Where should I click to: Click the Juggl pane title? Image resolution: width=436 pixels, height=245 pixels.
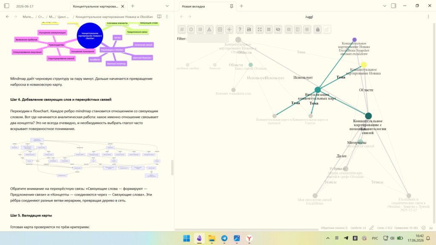point(309,17)
